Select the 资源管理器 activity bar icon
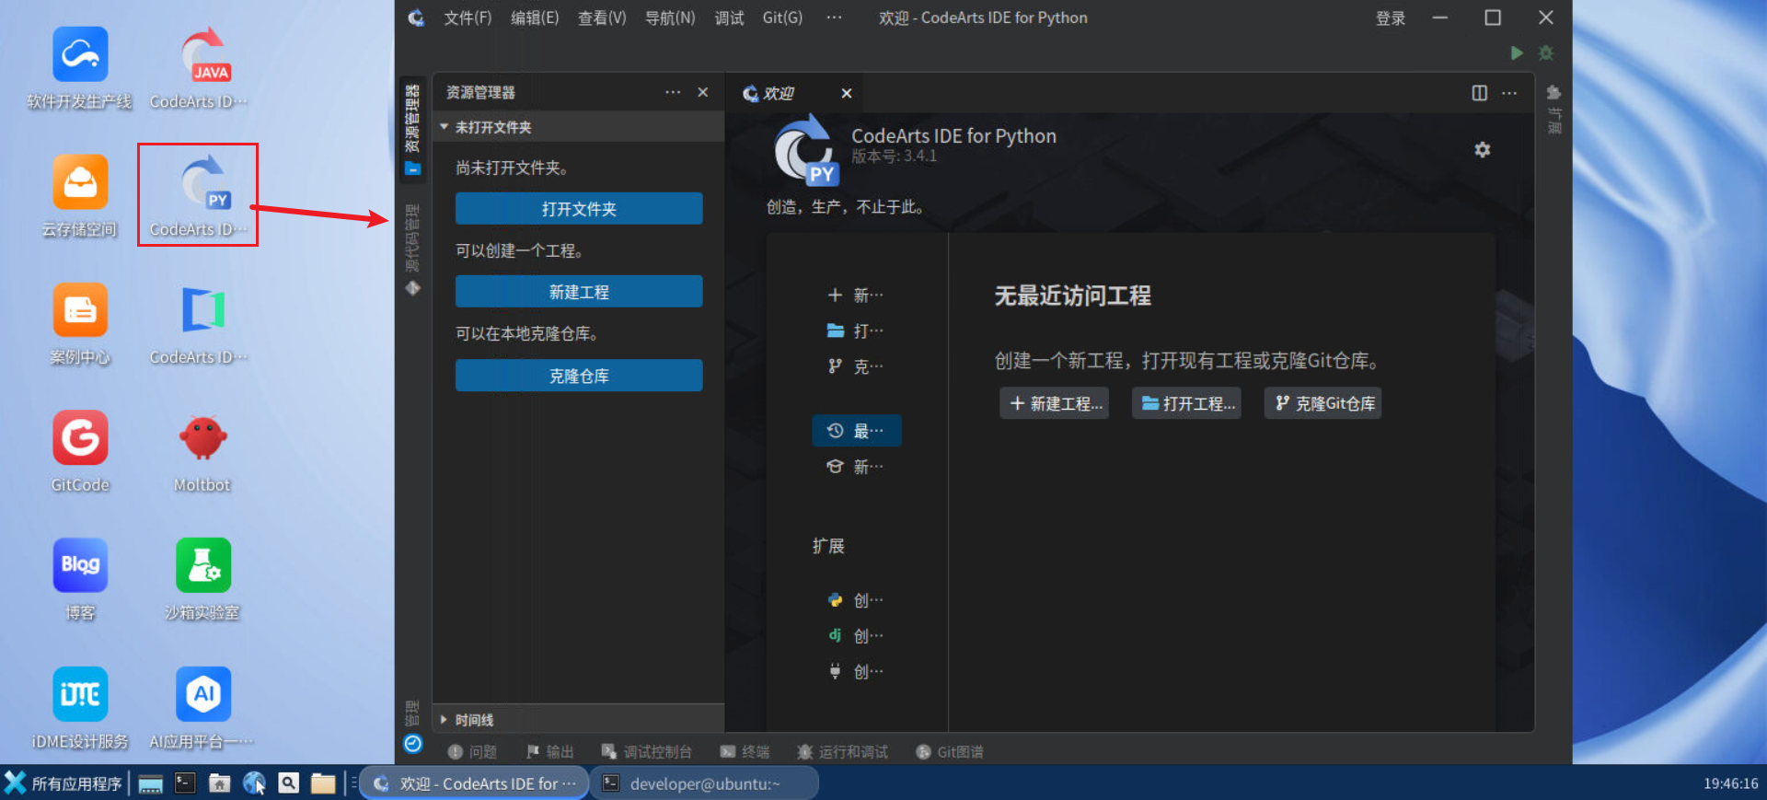This screenshot has width=1767, height=800. point(412,130)
